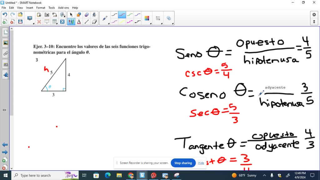Go to next page with right arrow
Viewport: 320px width, 180px height.
point(5,152)
